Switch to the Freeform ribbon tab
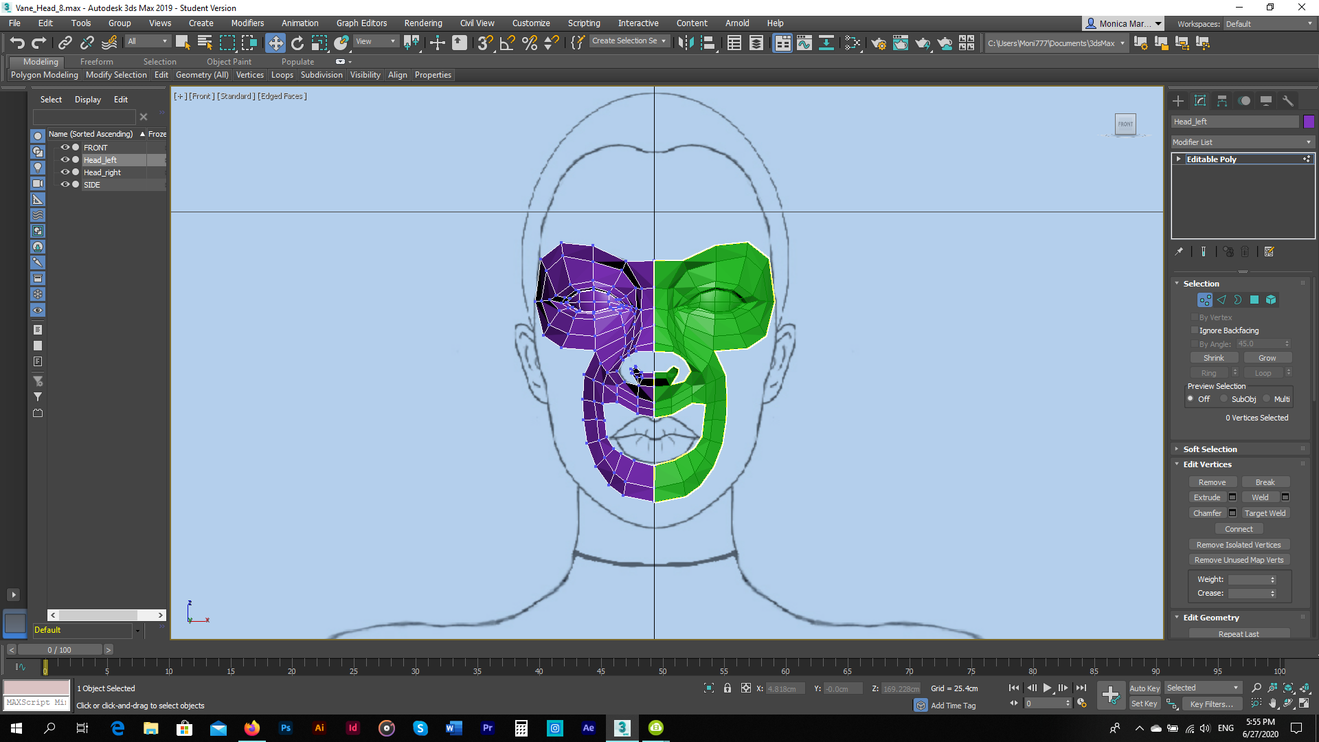This screenshot has width=1319, height=742. (x=96, y=62)
